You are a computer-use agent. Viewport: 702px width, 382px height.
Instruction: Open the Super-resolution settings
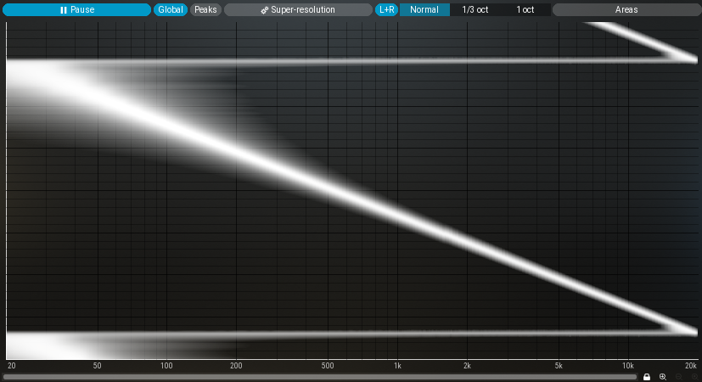(298, 9)
